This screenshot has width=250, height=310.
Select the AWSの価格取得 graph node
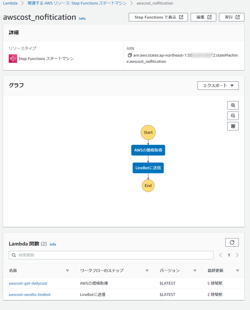point(148,150)
